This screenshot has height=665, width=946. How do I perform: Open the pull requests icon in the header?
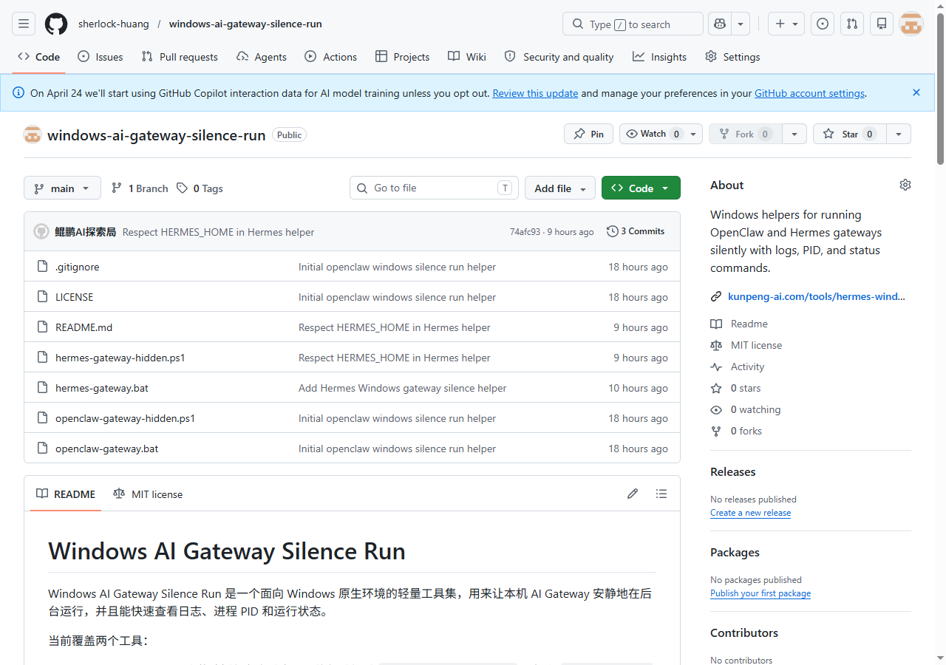pos(852,24)
